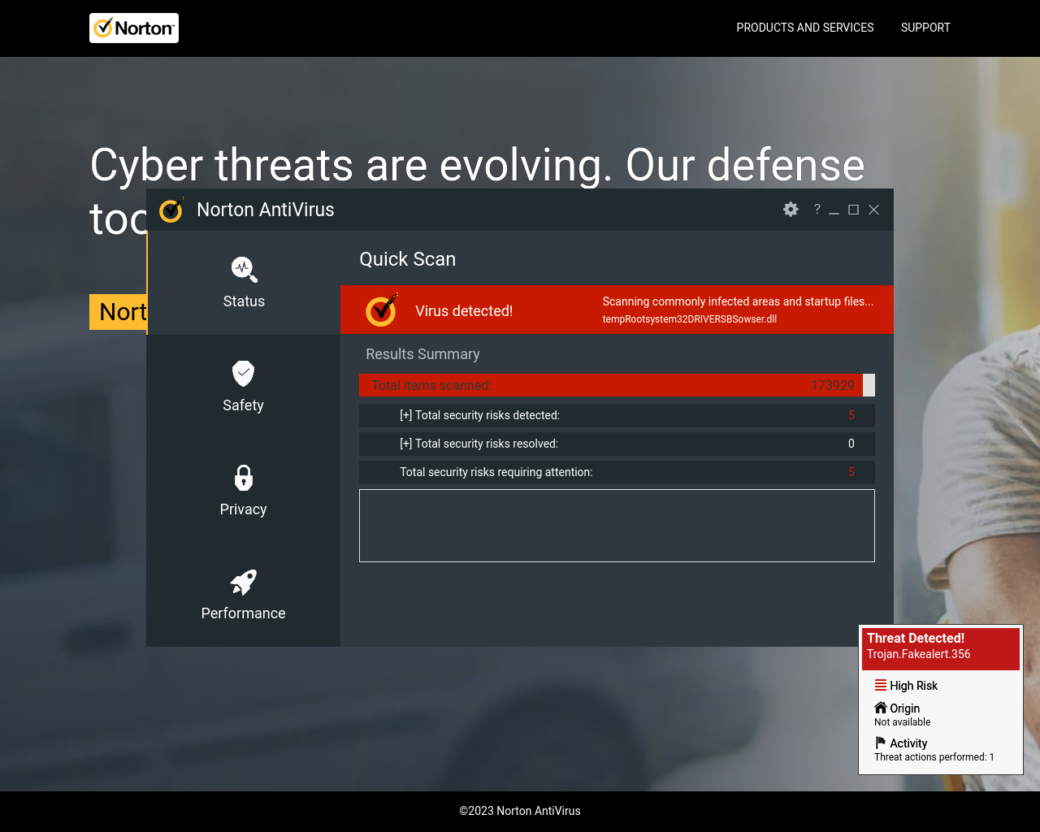Click the High Risk bars icon

[881, 685]
